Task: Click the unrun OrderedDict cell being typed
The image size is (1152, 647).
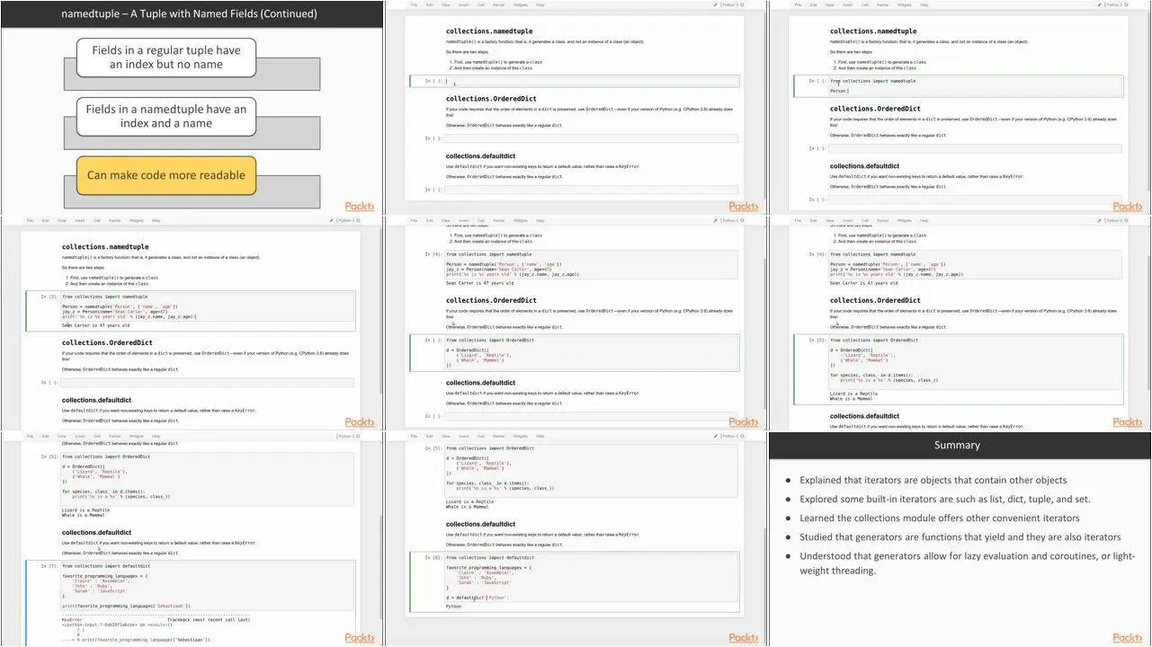Action: click(x=592, y=353)
